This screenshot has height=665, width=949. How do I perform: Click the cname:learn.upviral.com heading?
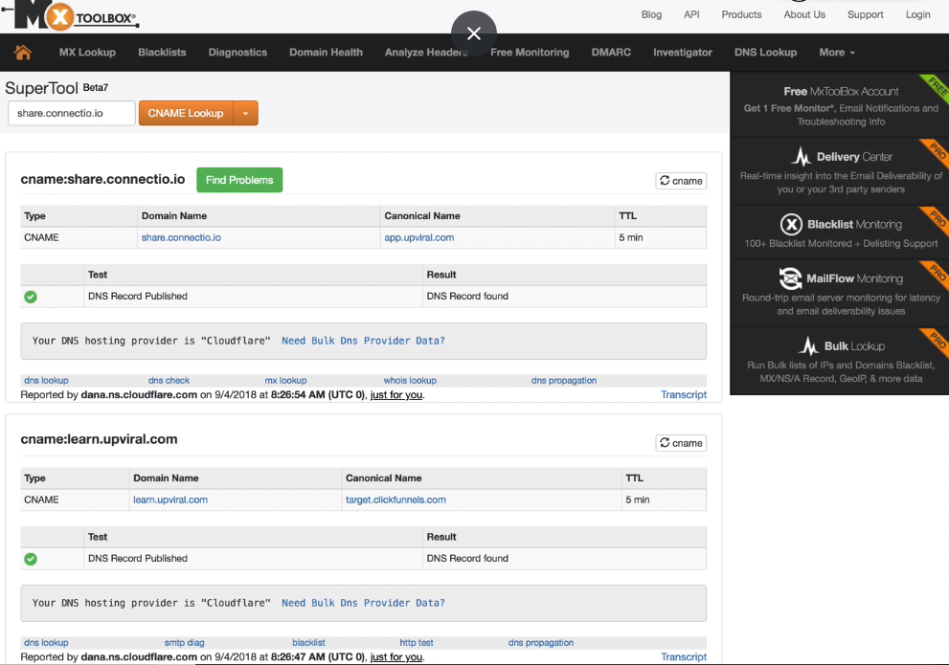(x=100, y=439)
